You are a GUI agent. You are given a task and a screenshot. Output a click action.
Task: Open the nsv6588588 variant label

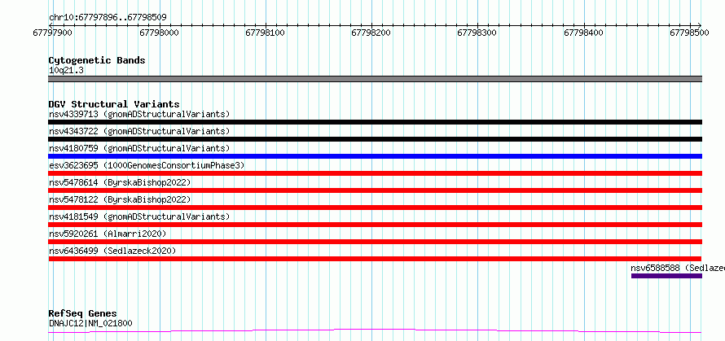[678, 268]
